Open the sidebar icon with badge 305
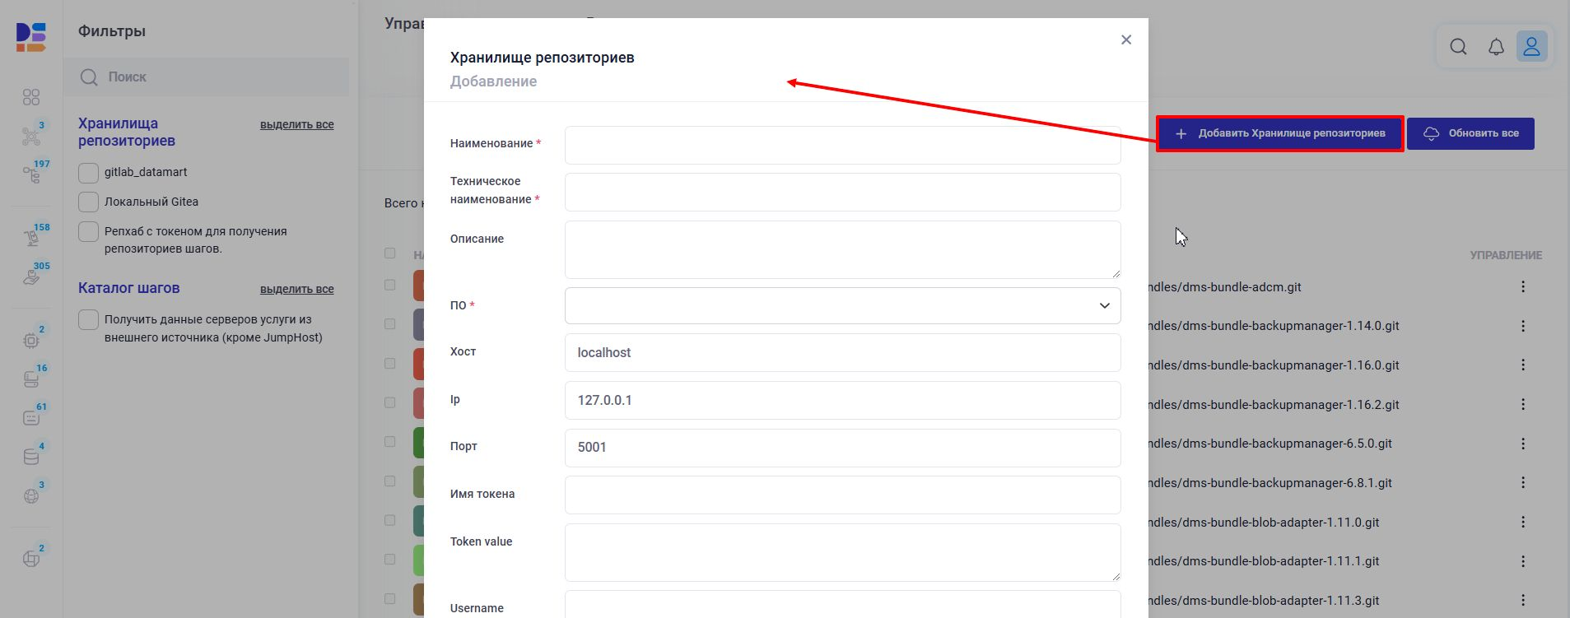This screenshot has width=1570, height=618. point(31,276)
